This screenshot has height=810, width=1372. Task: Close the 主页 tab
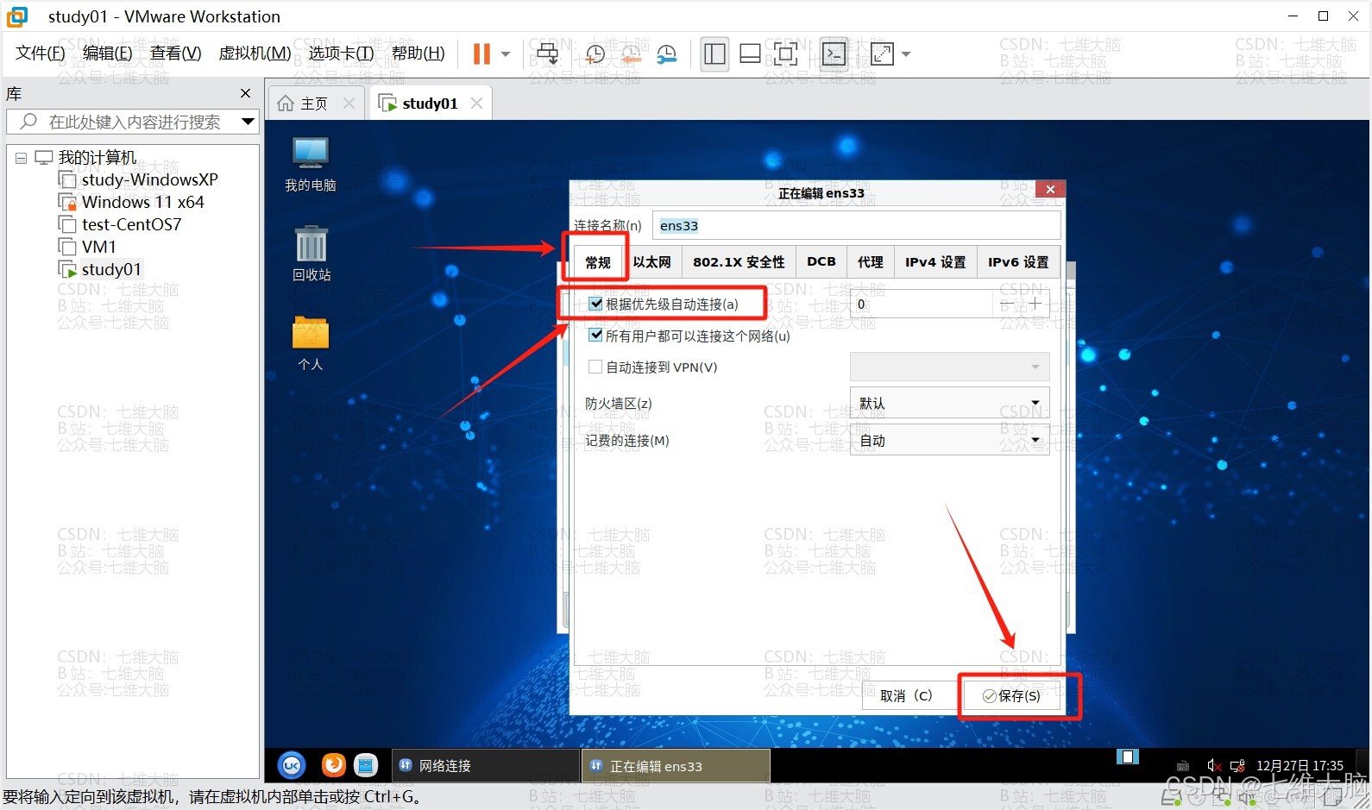[x=349, y=104]
